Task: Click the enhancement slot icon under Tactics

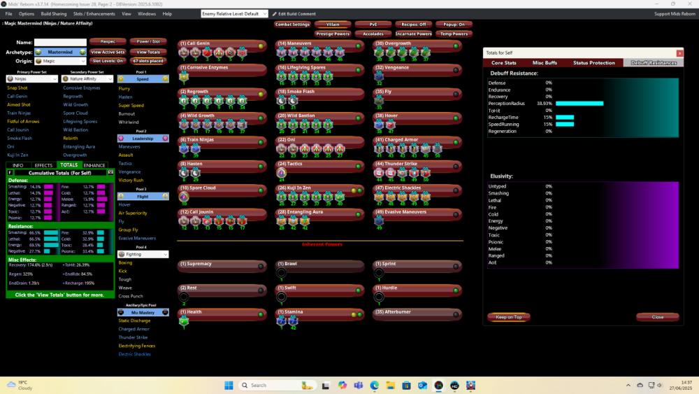Action: point(282,172)
